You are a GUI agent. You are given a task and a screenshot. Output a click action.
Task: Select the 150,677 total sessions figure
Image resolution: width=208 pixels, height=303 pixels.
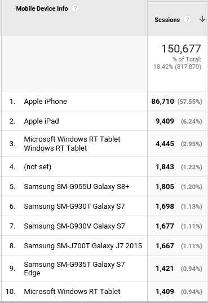pyautogui.click(x=181, y=49)
